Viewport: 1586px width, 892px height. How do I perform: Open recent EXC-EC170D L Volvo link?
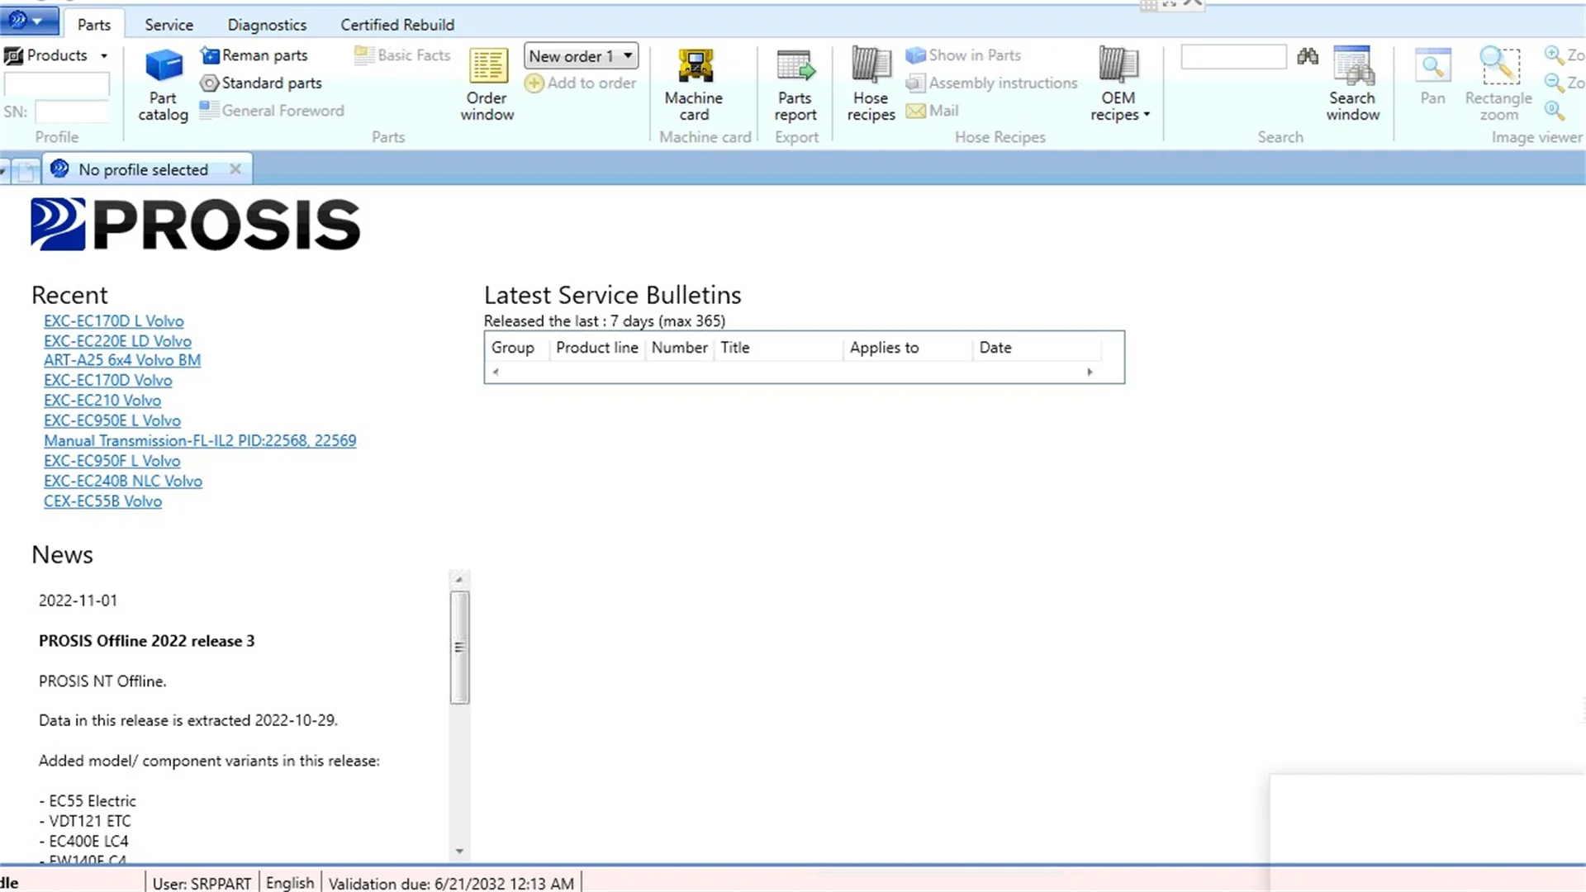[x=114, y=321]
